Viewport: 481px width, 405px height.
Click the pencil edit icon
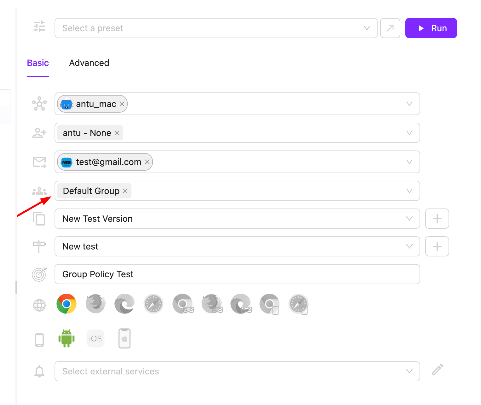click(x=438, y=370)
